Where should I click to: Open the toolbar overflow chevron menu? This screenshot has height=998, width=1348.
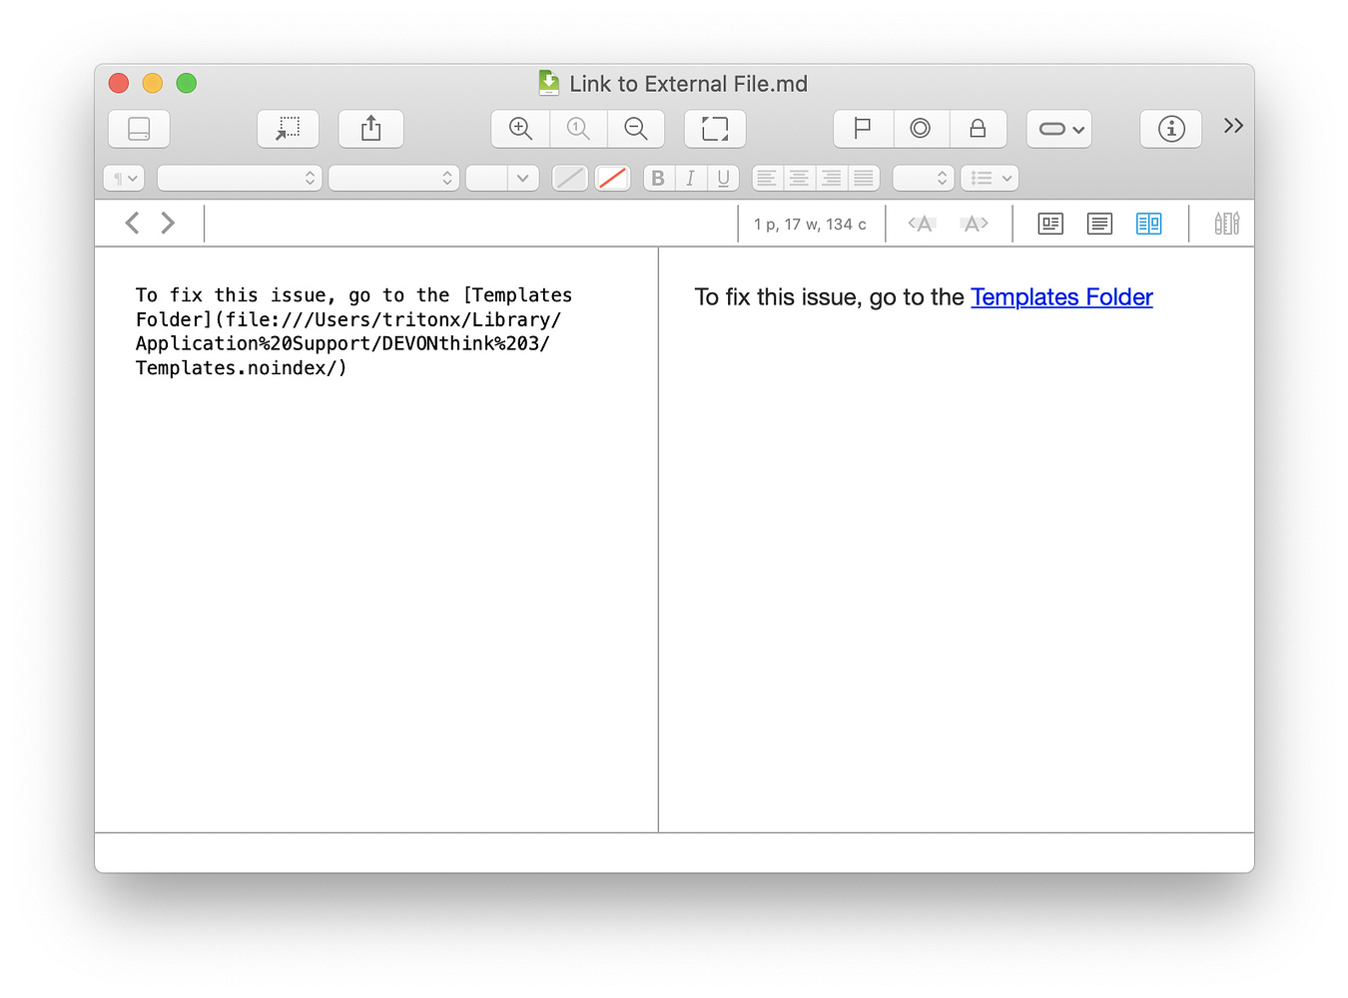(x=1232, y=126)
